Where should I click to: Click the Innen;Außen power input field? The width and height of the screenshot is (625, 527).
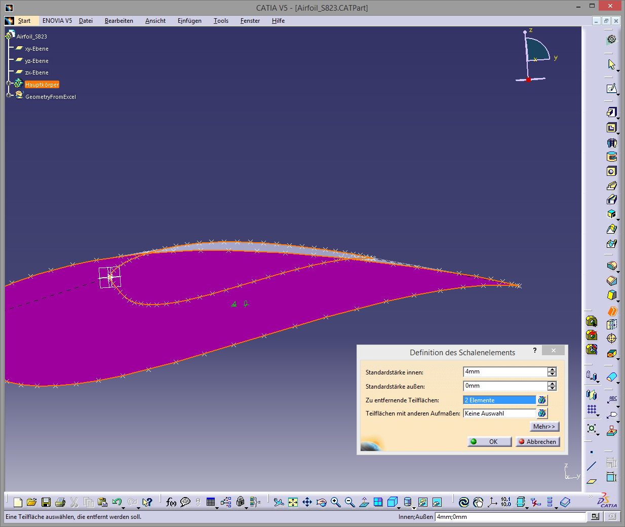coord(510,517)
